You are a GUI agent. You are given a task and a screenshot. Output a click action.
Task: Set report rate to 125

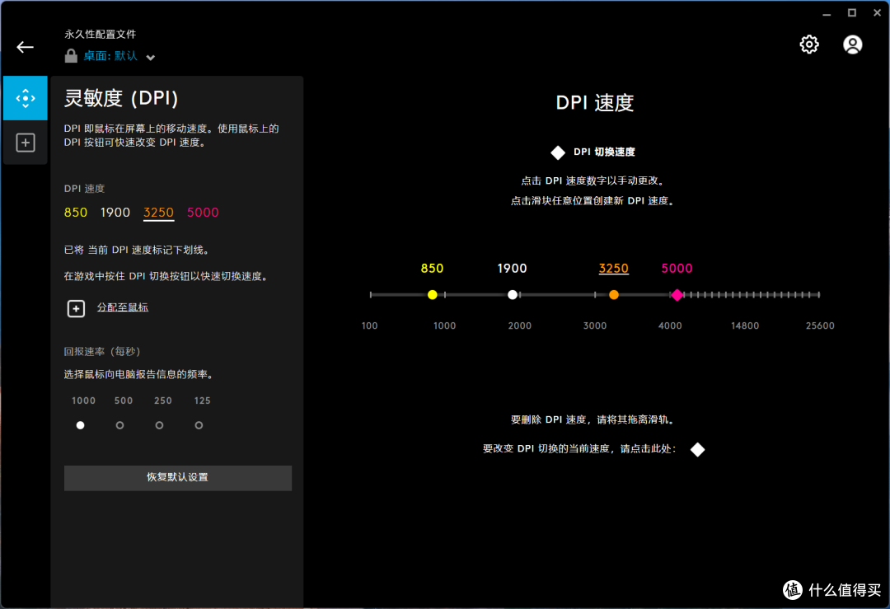pos(199,425)
